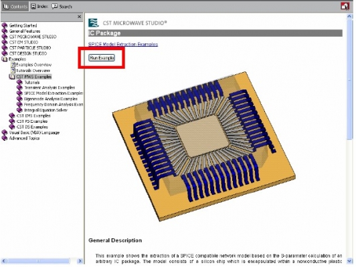The width and height of the screenshot is (356, 267).
Task: Click the Getting Started book icon
Action: pos(5,25)
